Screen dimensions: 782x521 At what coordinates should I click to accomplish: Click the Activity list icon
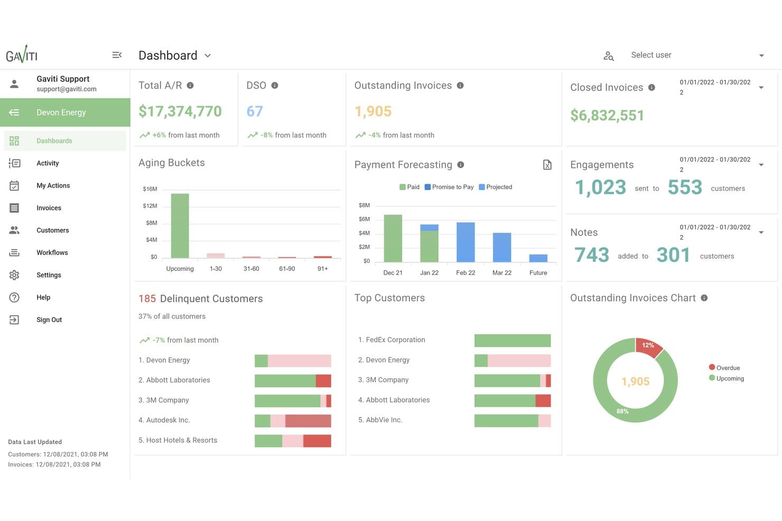click(14, 163)
